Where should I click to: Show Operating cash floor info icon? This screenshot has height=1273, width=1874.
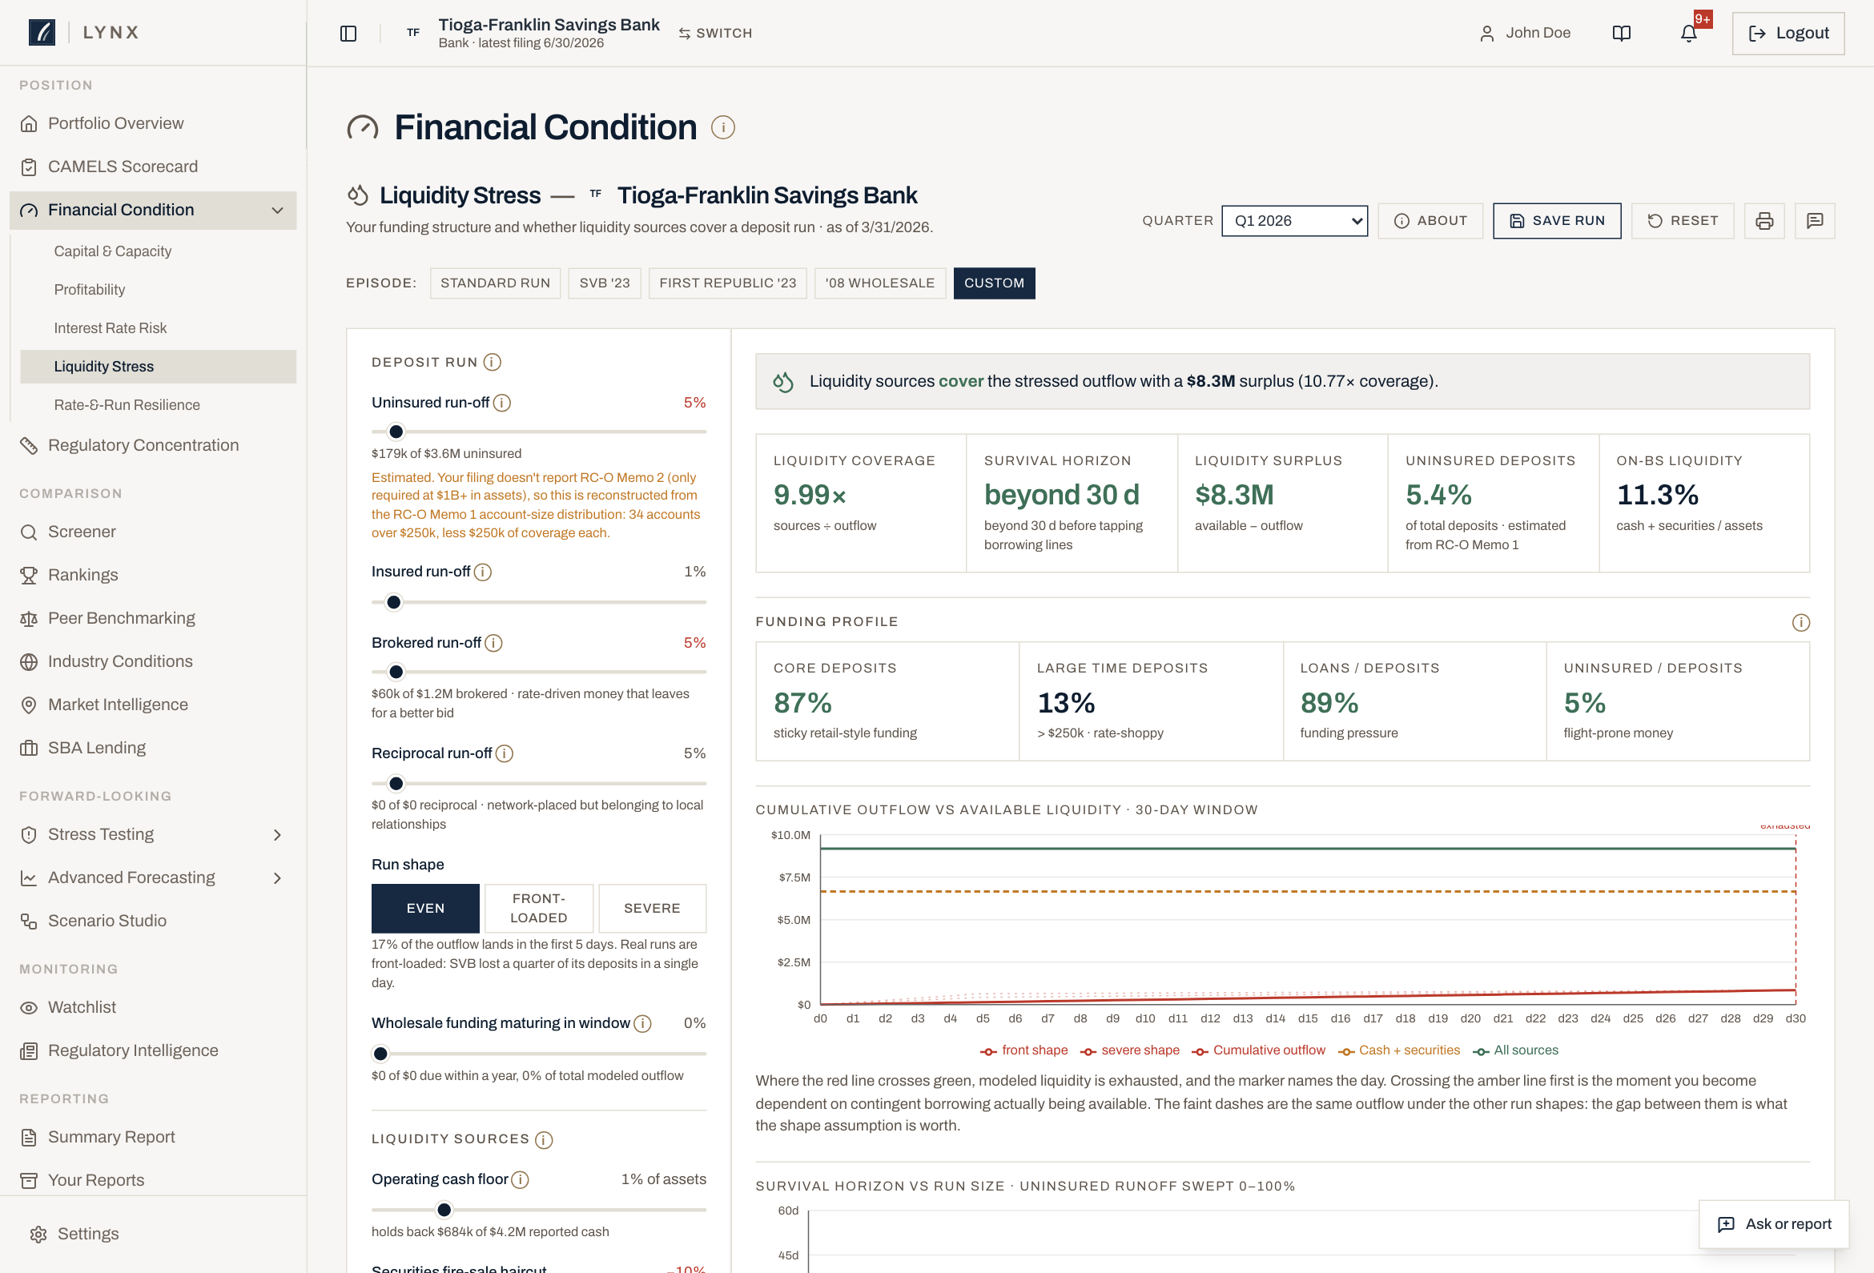coord(520,1179)
